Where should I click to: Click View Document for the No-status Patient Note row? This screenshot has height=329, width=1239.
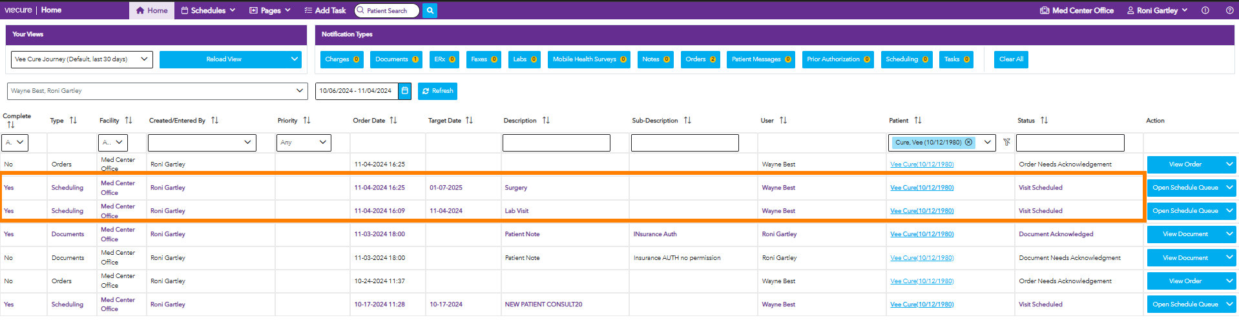[x=1185, y=258]
